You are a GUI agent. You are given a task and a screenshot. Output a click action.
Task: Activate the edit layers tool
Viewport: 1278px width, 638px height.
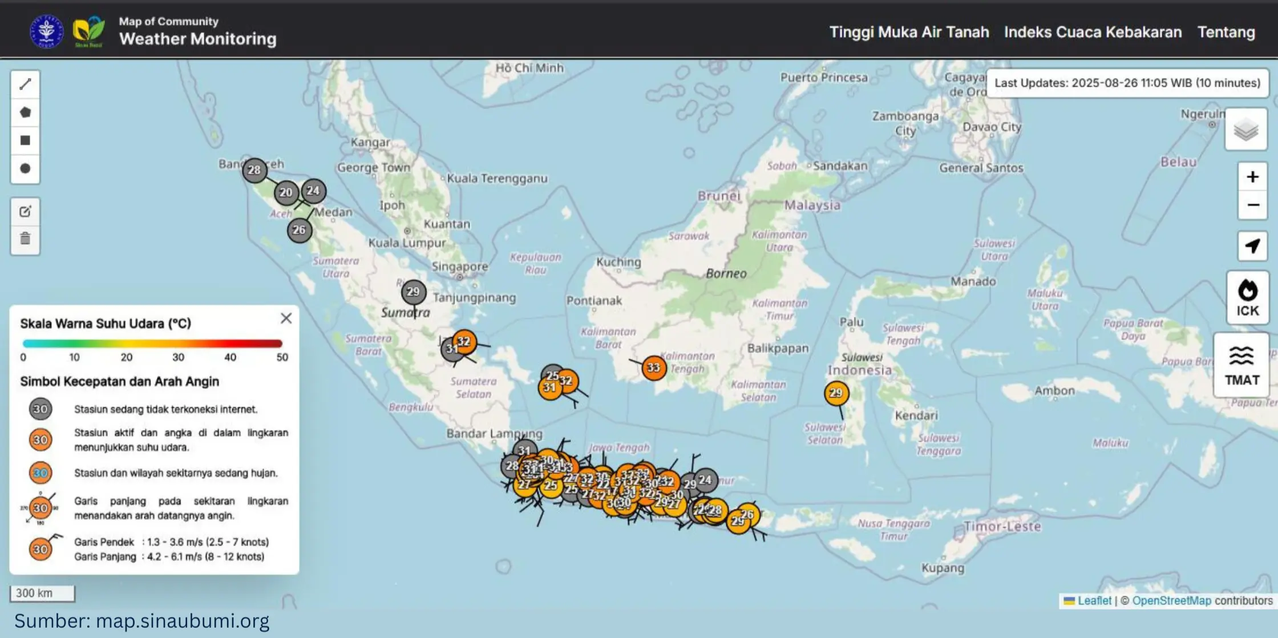pos(25,212)
